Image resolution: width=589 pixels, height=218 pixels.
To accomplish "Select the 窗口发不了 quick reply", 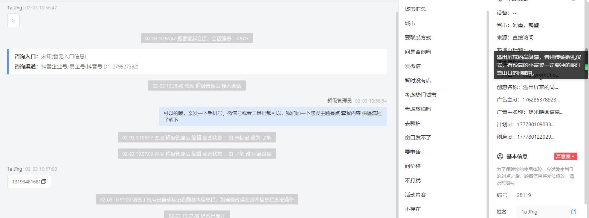I will point(418,138).
